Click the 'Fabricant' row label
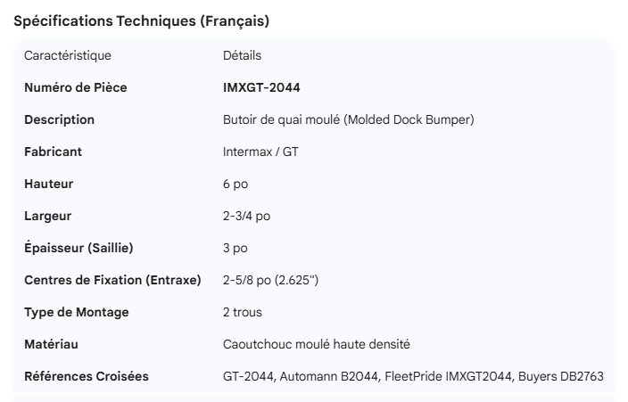 coord(53,152)
